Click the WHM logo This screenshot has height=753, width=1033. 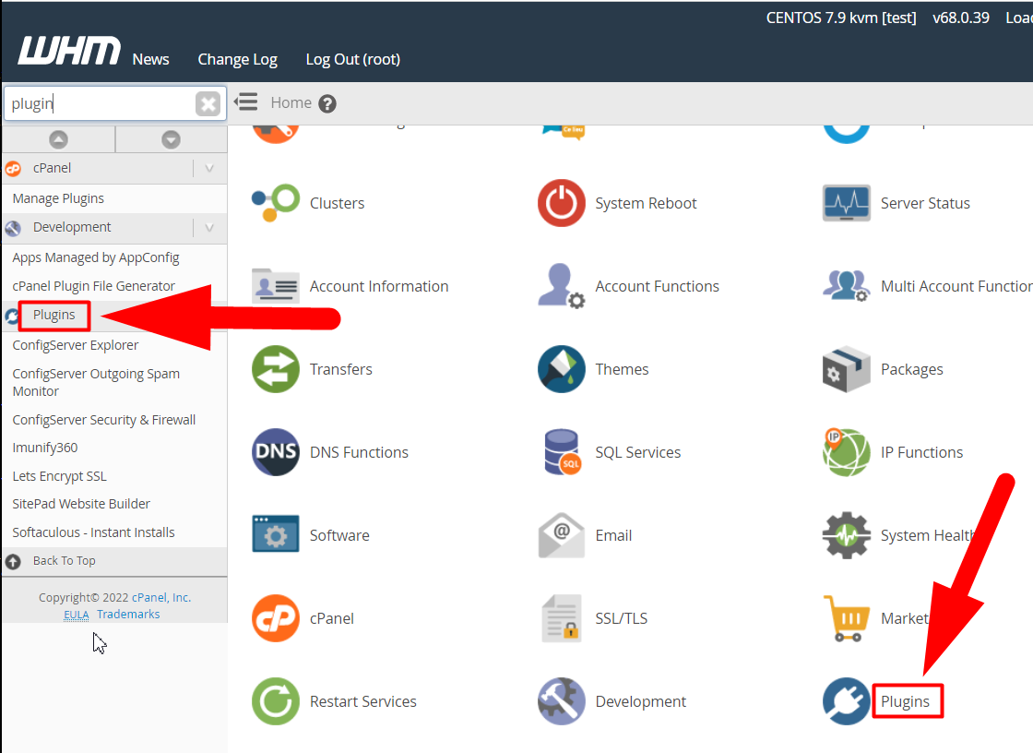[x=68, y=51]
